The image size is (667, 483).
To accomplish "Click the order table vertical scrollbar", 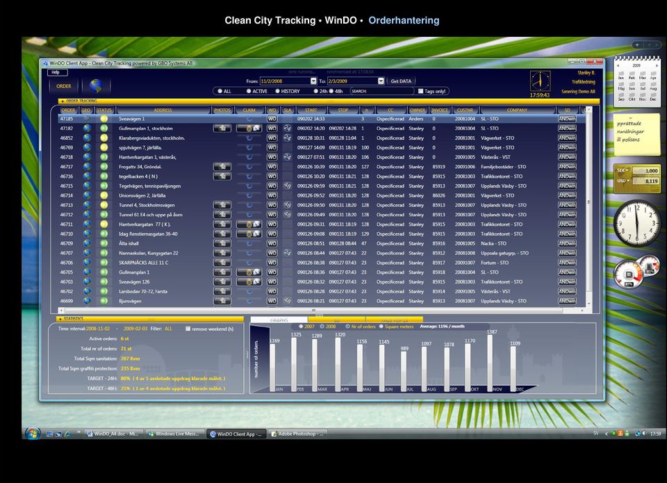I will pyautogui.click(x=588, y=206).
